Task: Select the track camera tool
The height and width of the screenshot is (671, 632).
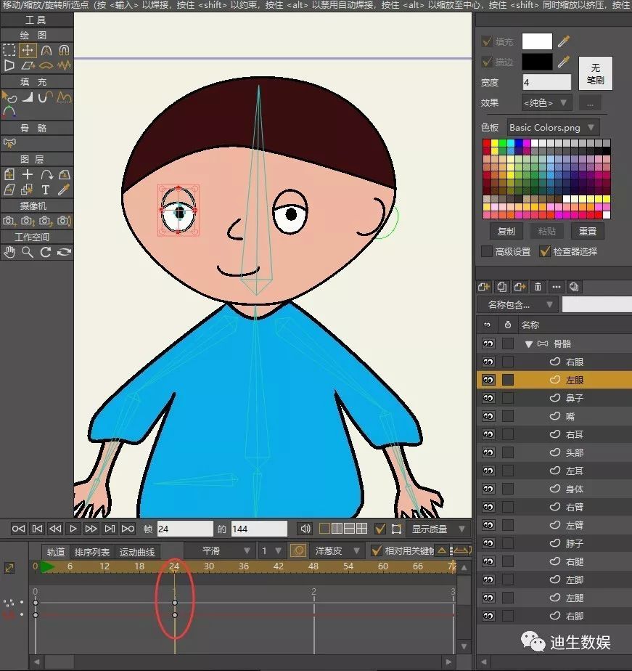Action: click(9, 221)
